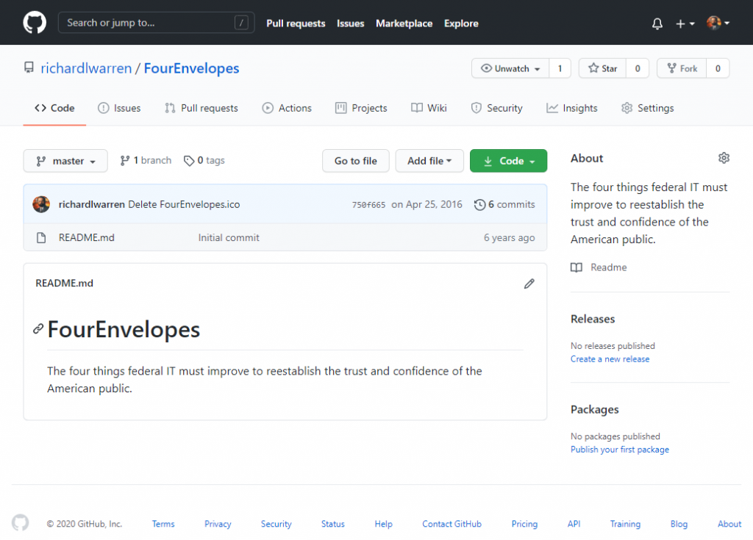The width and height of the screenshot is (753, 540).
Task: Click the Search or jump to field
Action: (x=156, y=23)
